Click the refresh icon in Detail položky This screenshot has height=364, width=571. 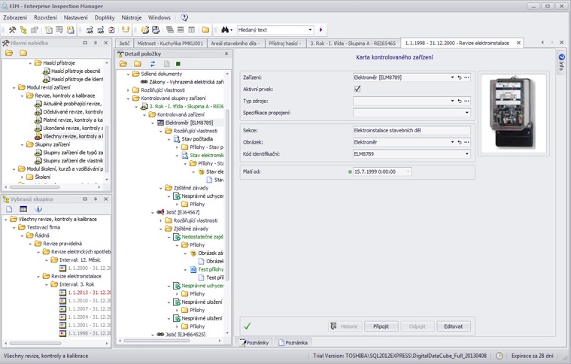pos(153,64)
